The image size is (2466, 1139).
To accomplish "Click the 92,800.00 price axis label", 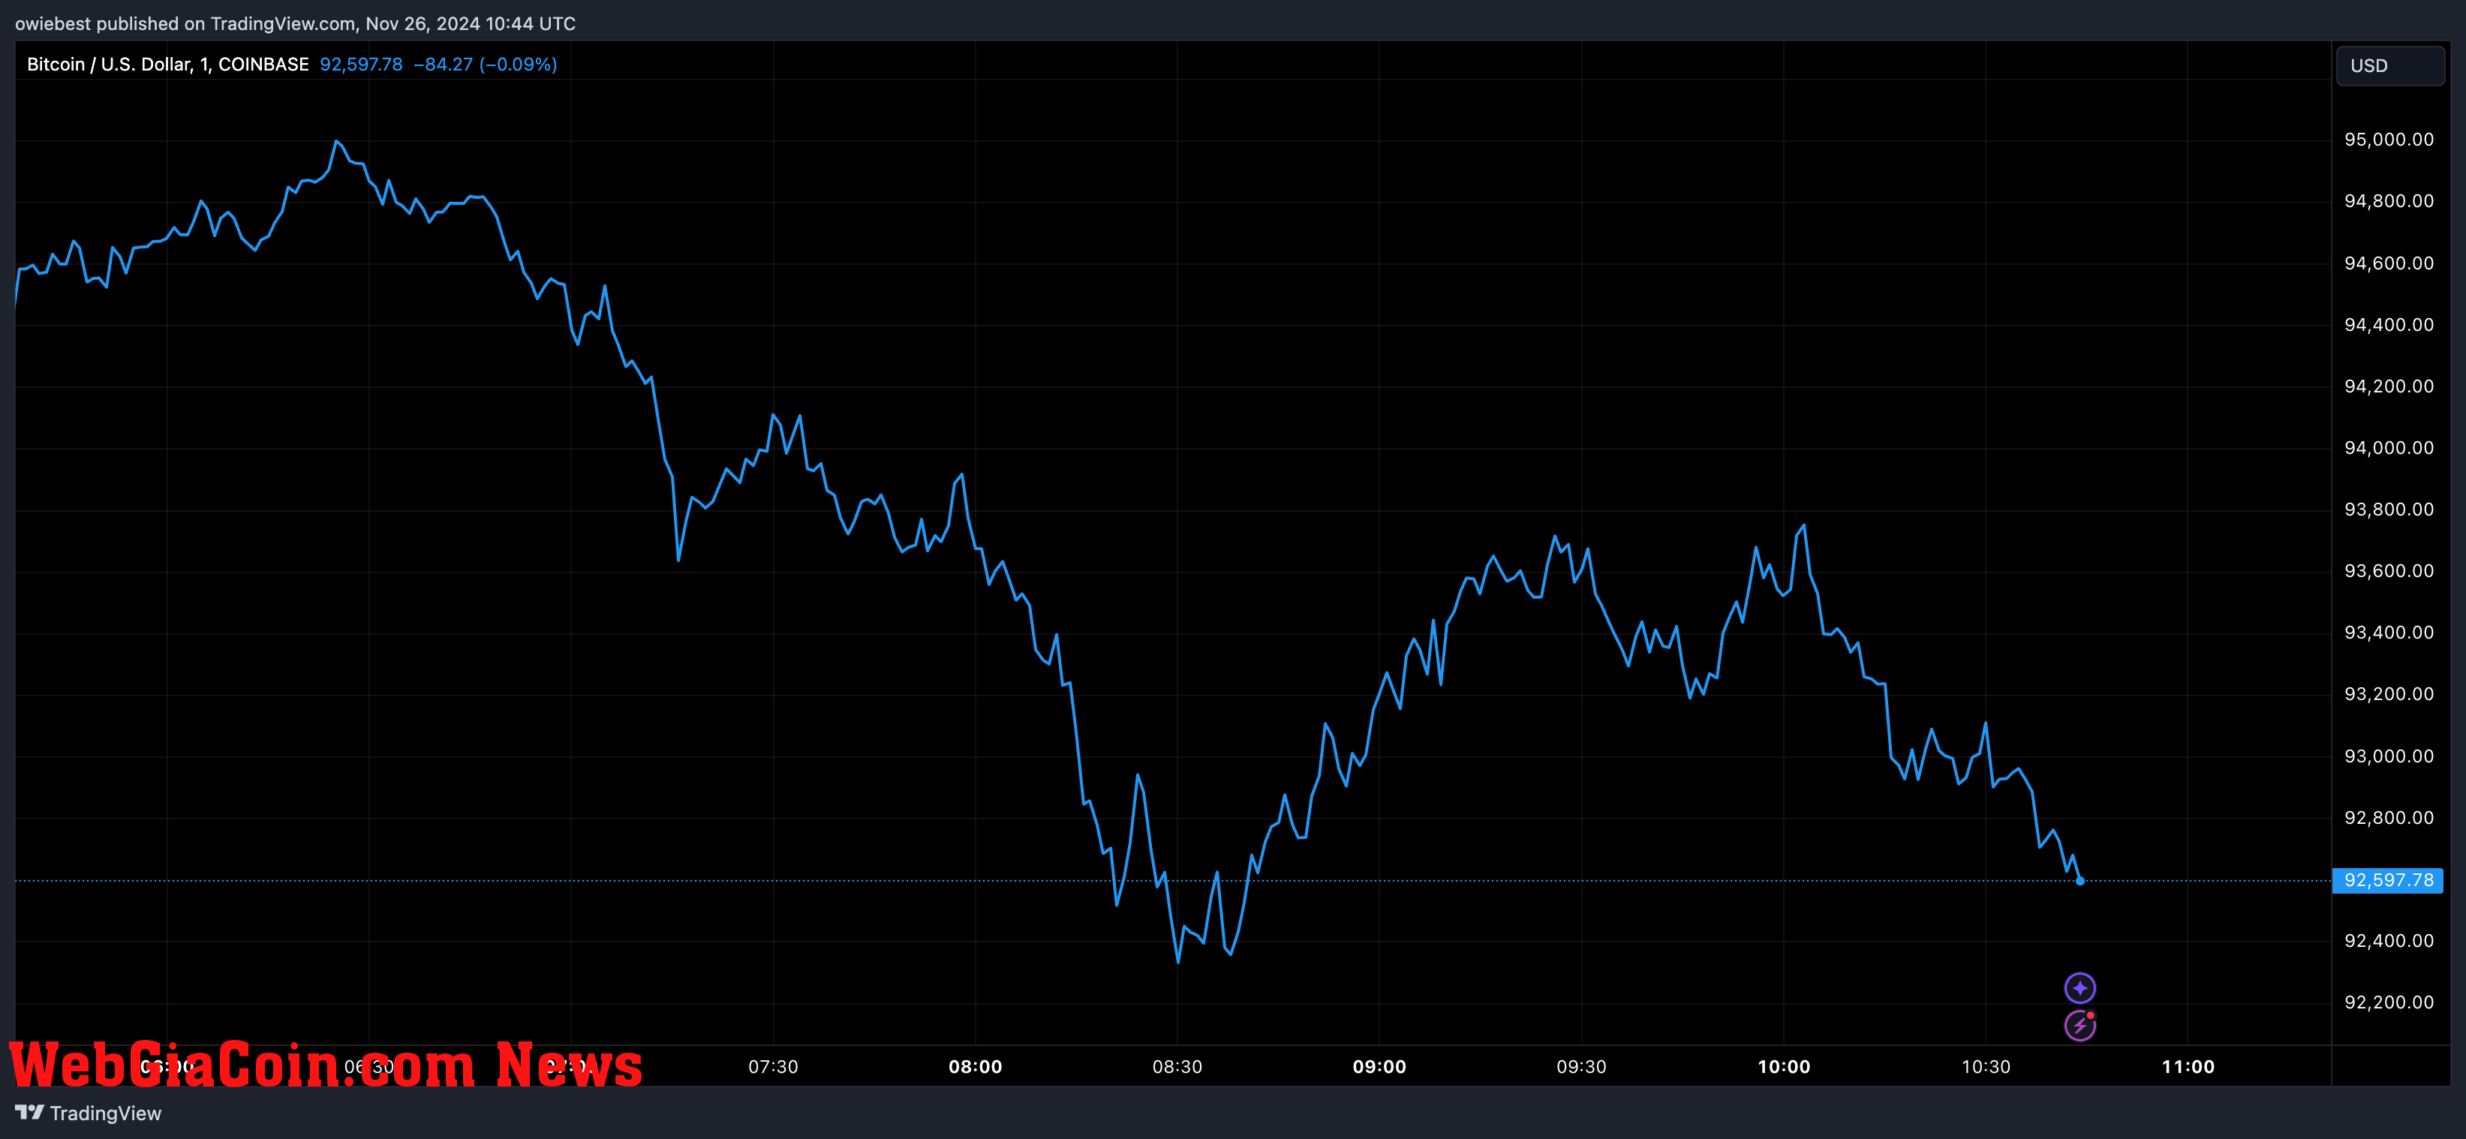I will click(2389, 817).
